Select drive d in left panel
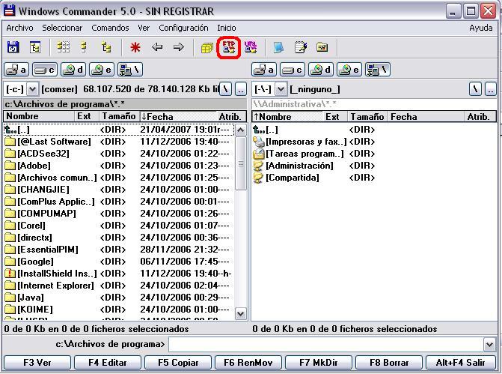This screenshot has height=374, width=502. click(x=73, y=70)
